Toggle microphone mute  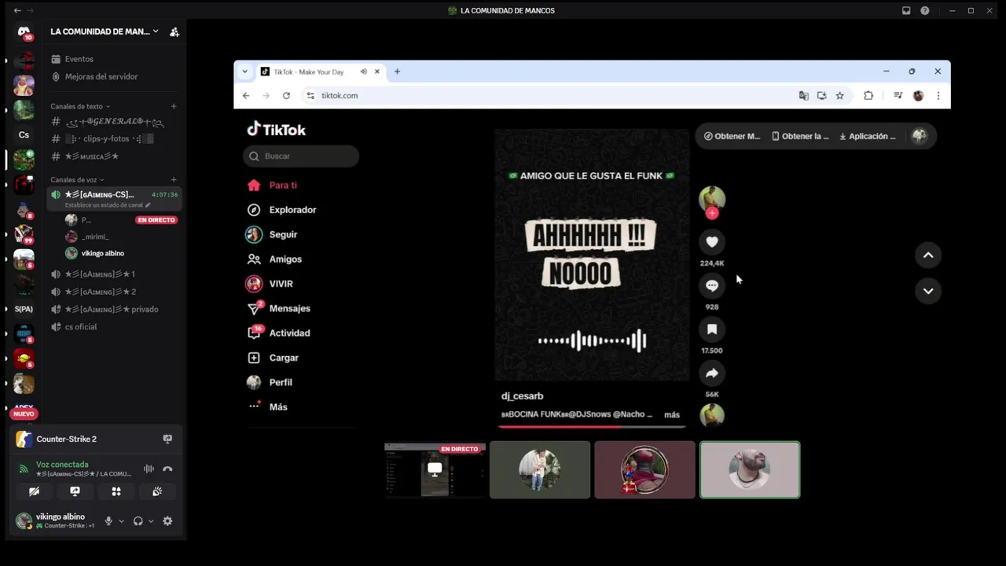108,521
